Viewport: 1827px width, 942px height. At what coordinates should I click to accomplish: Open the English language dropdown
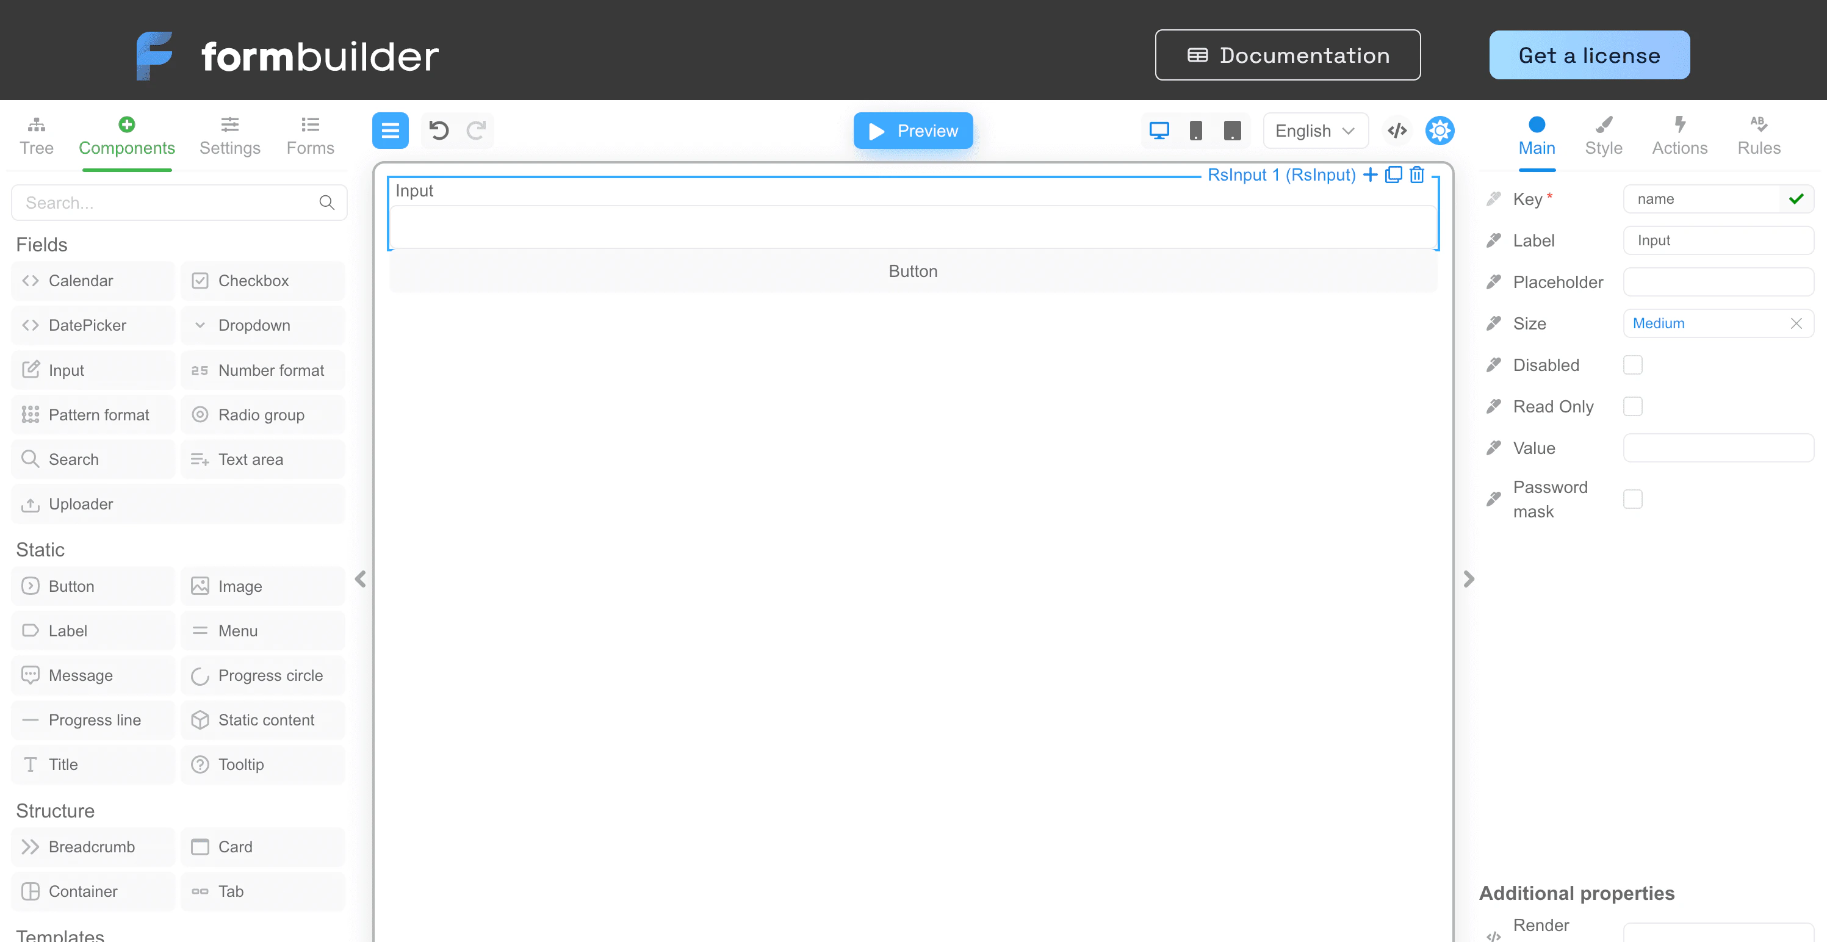1316,131
